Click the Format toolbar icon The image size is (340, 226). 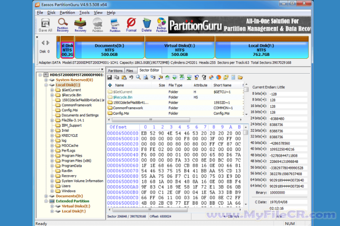[131, 25]
